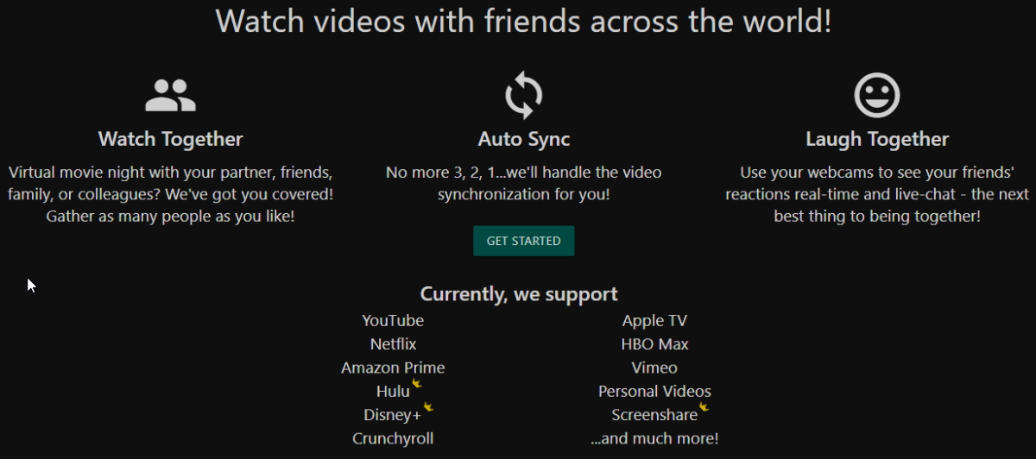Select Netflix in the supported list
The height and width of the screenshot is (459, 1036).
point(393,344)
